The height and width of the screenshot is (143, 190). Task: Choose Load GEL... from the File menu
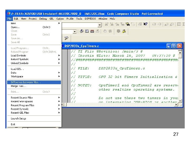34,69
